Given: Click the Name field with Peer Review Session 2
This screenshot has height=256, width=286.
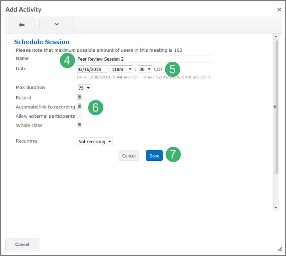Looking at the screenshot, I should pos(144,59).
